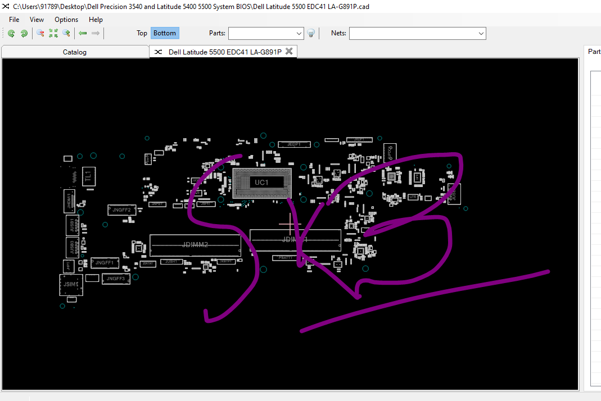
Task: Zoom in on the board view
Action: pos(66,33)
